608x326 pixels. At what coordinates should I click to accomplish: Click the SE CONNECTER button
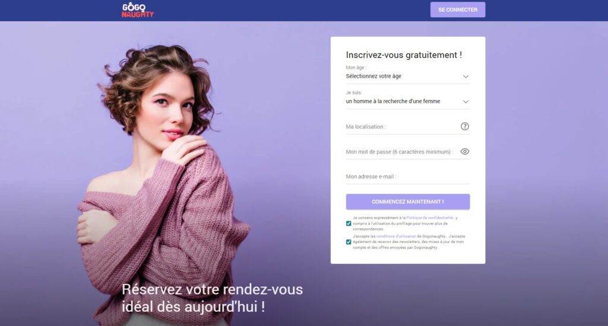tap(458, 9)
